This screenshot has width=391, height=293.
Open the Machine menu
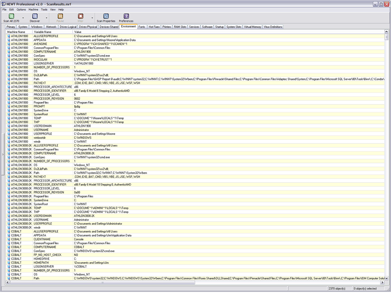(33, 9)
